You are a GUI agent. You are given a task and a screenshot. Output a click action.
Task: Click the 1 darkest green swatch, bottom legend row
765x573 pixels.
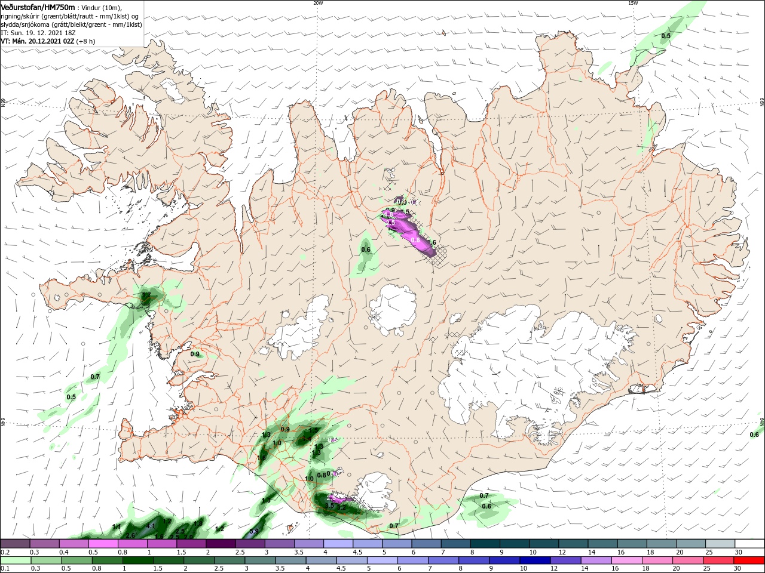(138, 560)
